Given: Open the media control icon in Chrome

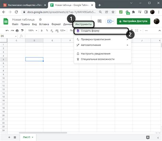Looking at the screenshot, I should point(140,12).
